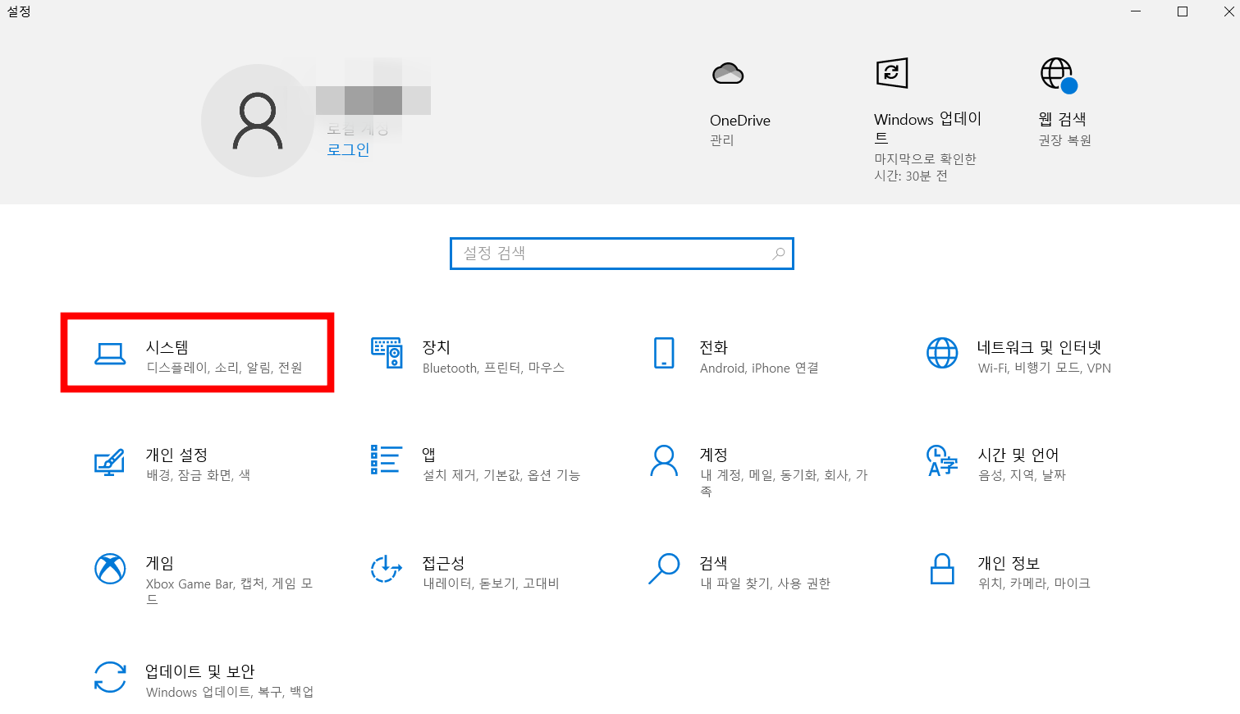The width and height of the screenshot is (1240, 714).
Task: Select the 게임 heading
Action: [x=160, y=563]
